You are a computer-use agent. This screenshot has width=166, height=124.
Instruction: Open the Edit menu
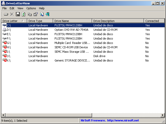(12, 8)
